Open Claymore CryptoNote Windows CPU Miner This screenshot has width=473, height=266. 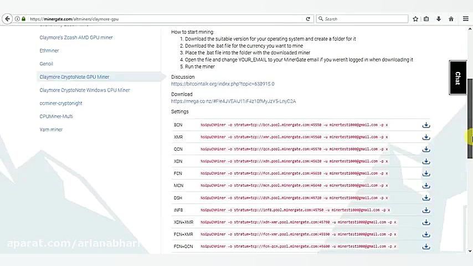pyautogui.click(x=84, y=90)
